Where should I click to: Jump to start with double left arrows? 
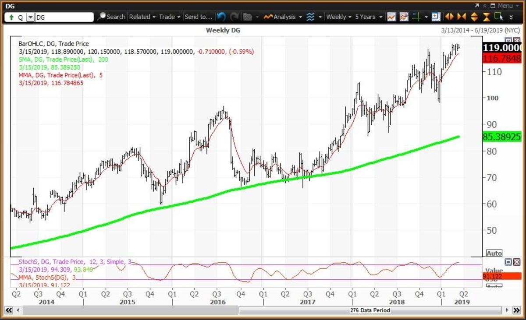(8, 310)
